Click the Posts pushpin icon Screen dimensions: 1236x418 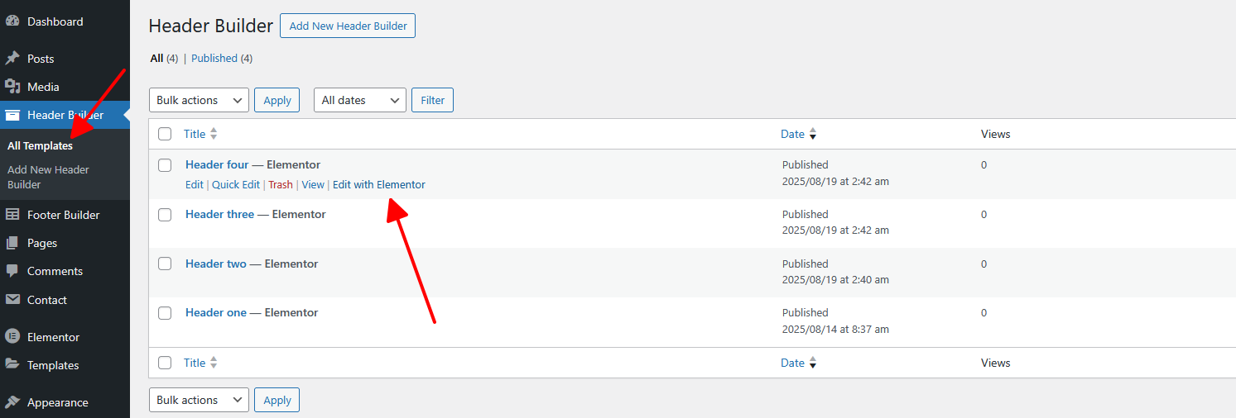click(12, 59)
